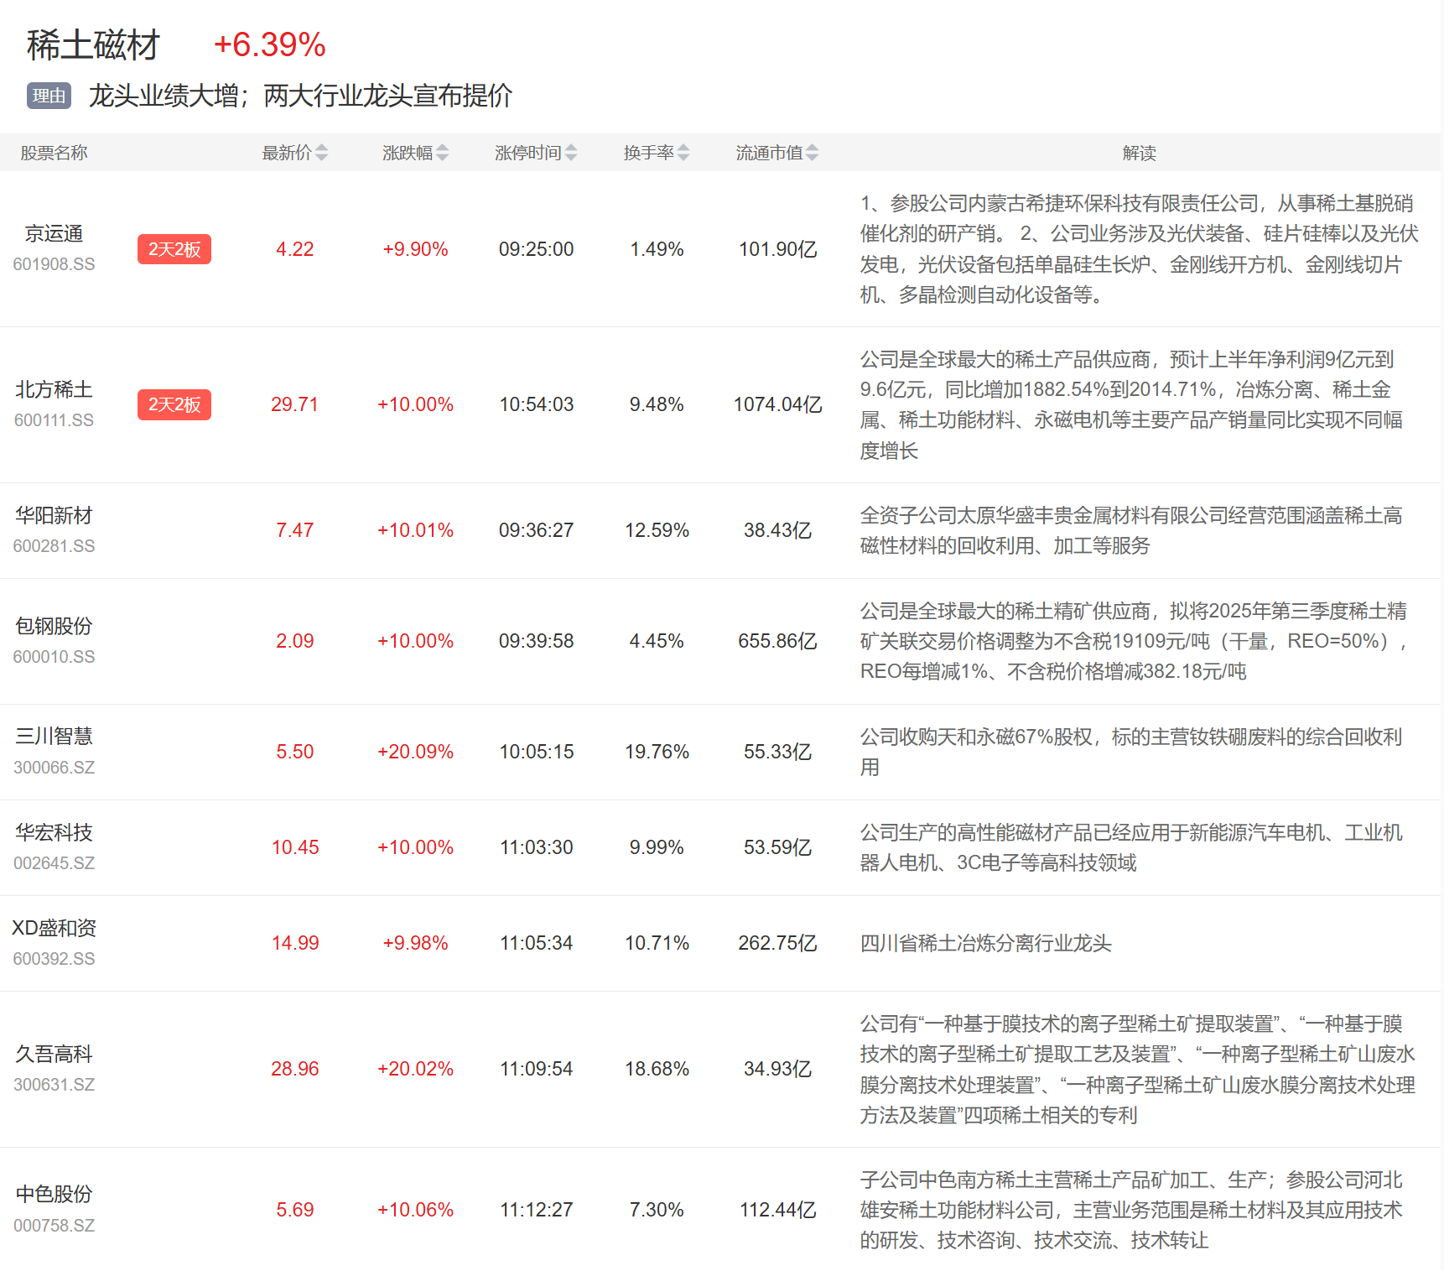Select stock code 300631.SZ

54,1085
